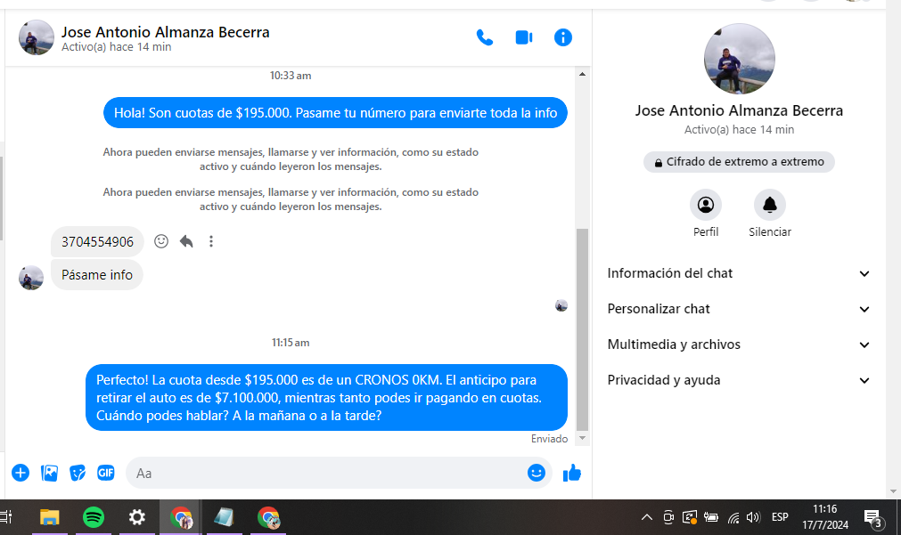Viewport: 901px width, 535px height.
Task: Expand Multimedia y archivos section
Action: click(x=739, y=345)
